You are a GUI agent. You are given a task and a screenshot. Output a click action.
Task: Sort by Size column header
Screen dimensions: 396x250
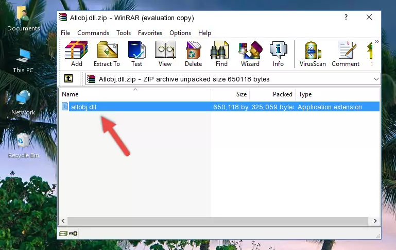coord(230,94)
